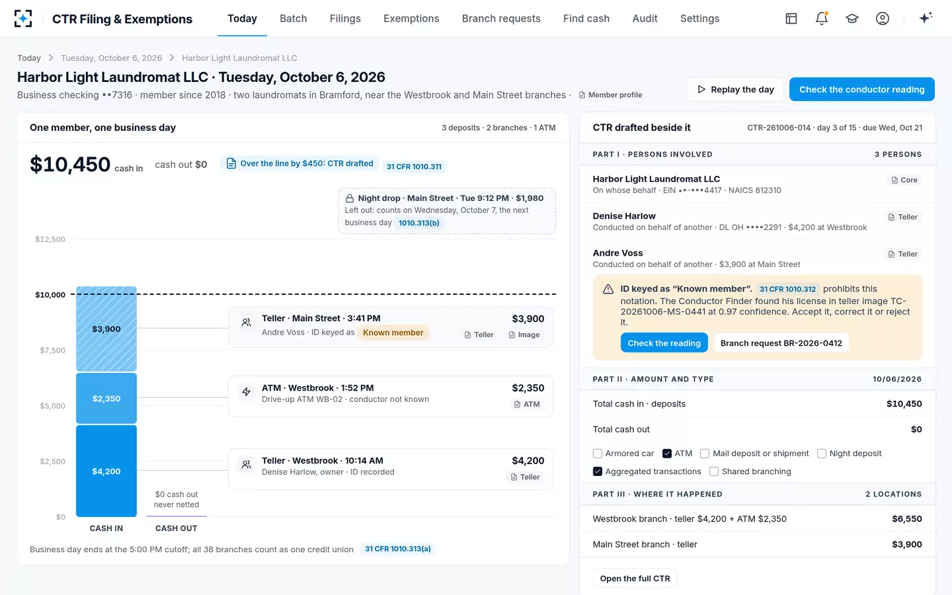Open the user account icon
The image size is (952, 595).
click(x=883, y=19)
